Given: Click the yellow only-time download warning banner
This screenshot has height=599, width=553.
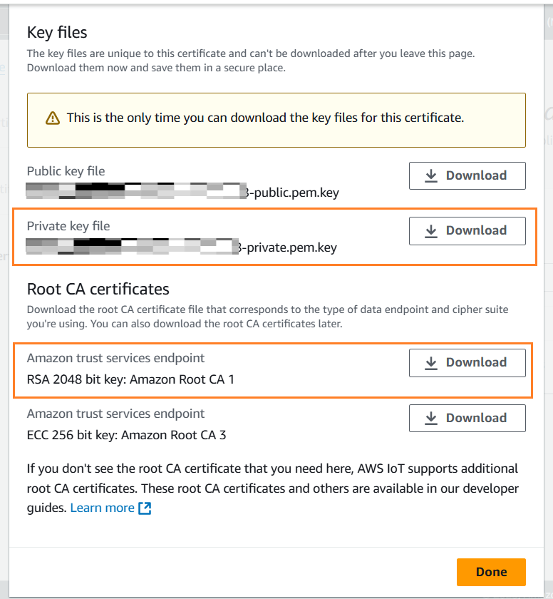Looking at the screenshot, I should click(276, 120).
